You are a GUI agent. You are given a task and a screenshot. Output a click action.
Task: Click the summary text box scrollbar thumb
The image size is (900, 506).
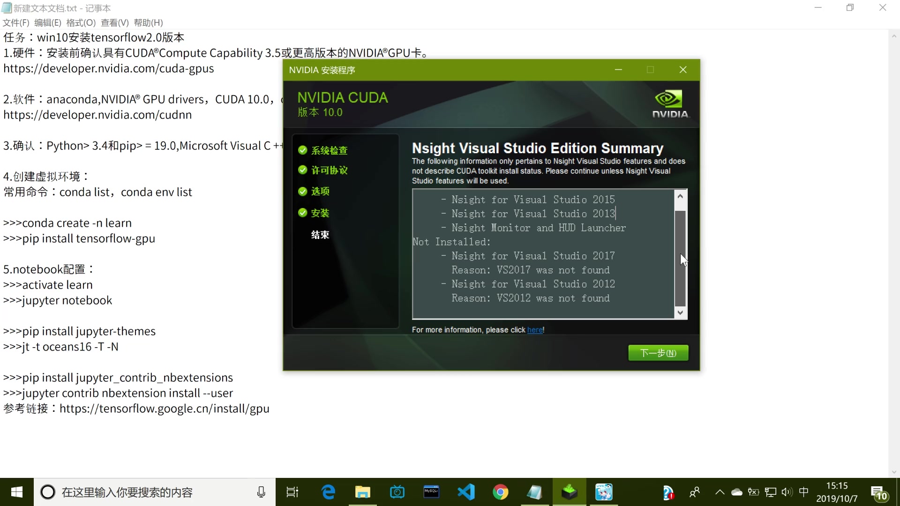680,258
